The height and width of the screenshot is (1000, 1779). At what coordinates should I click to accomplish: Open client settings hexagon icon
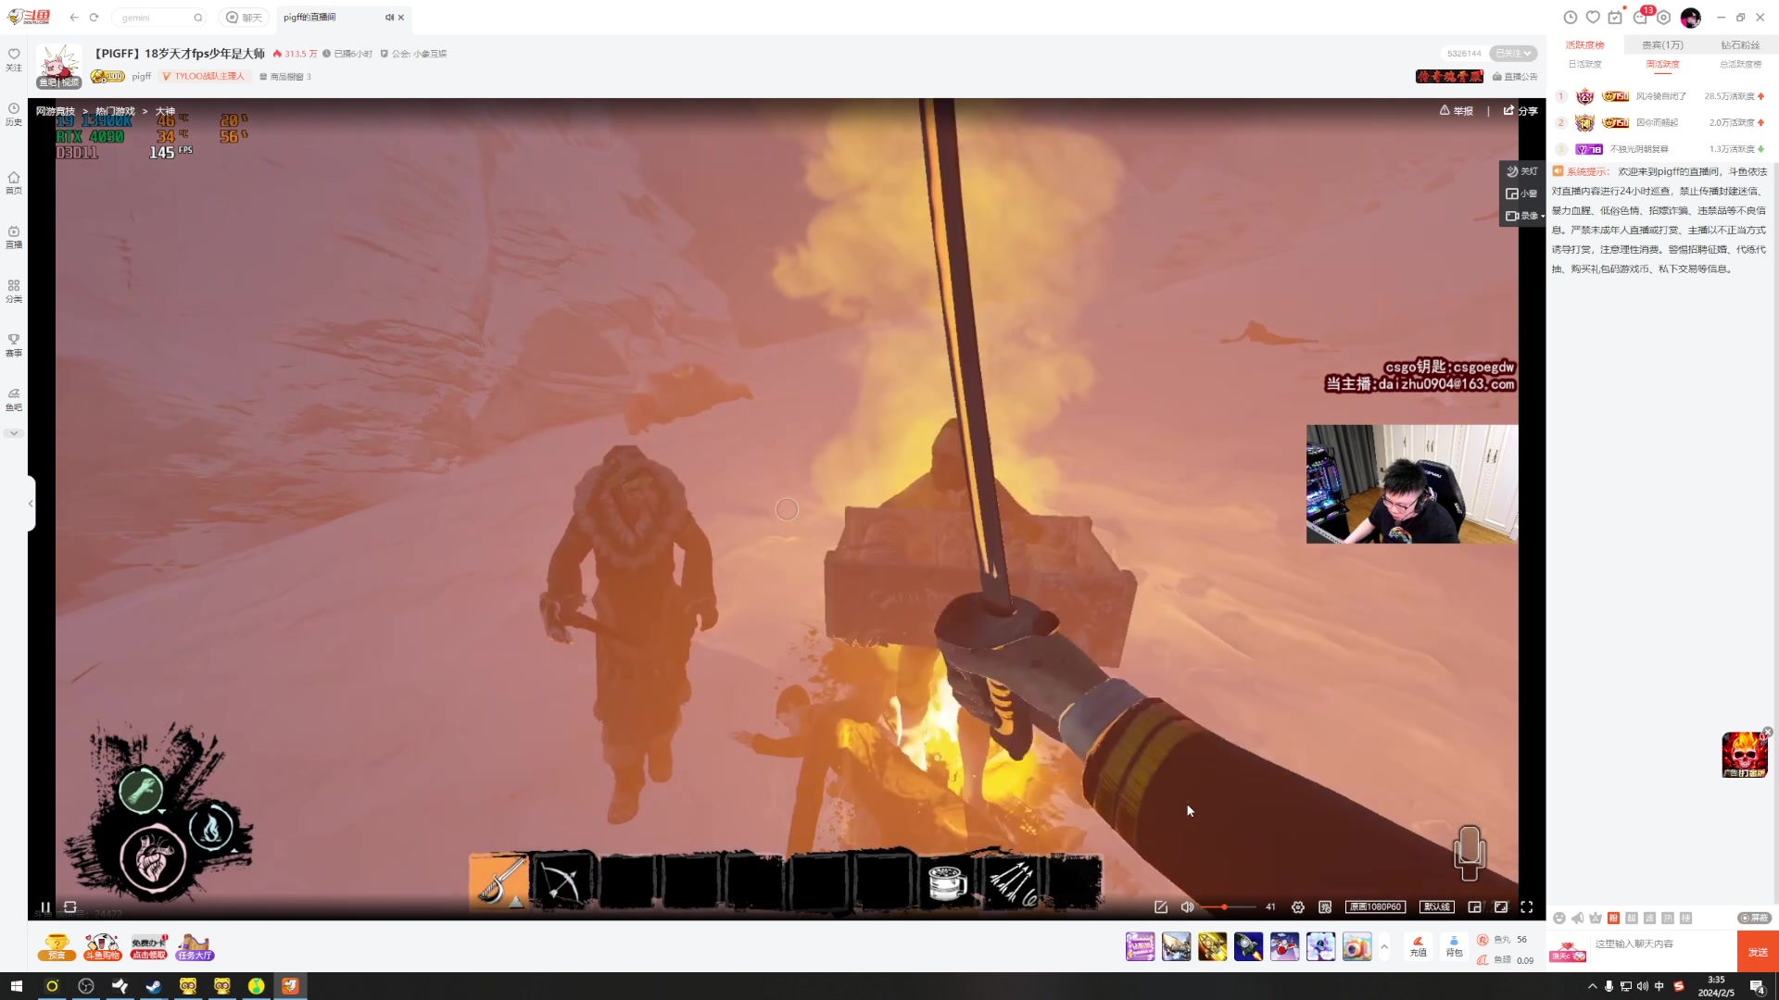tap(1664, 18)
